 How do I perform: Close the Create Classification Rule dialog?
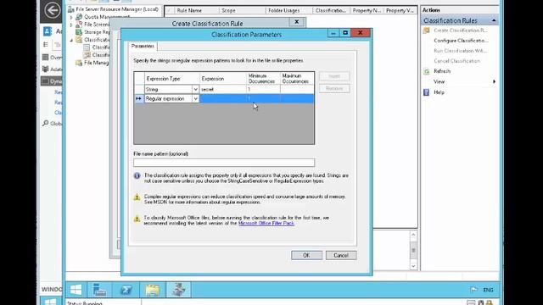coord(297,22)
